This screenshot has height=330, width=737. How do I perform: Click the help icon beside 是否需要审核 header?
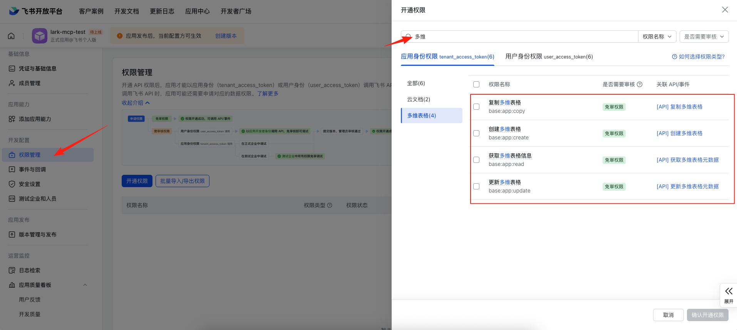[640, 84]
